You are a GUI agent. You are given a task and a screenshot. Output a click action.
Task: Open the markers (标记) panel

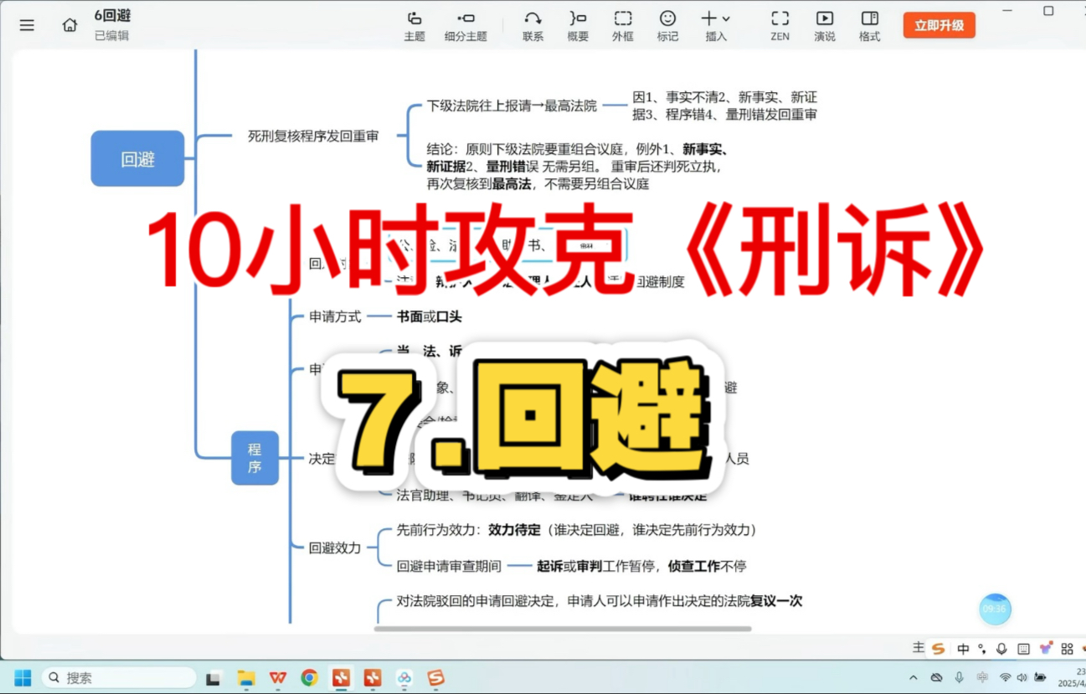click(x=667, y=26)
